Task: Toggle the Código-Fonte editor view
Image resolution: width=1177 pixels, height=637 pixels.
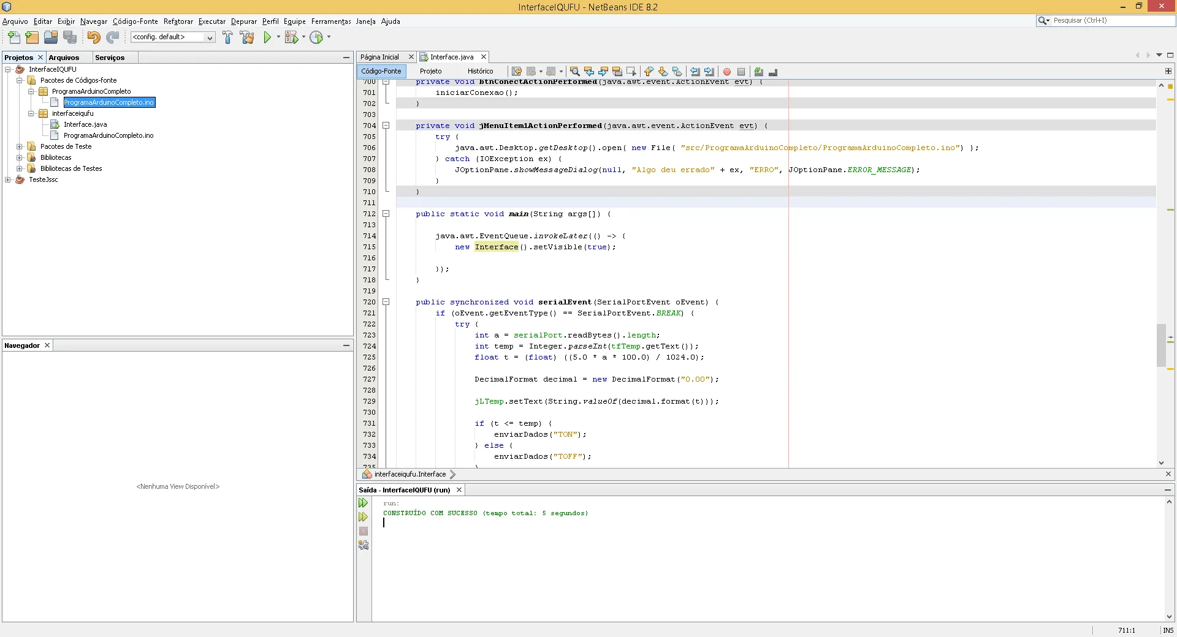Action: pos(381,71)
